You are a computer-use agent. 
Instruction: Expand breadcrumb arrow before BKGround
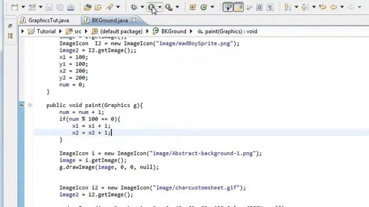(148, 31)
